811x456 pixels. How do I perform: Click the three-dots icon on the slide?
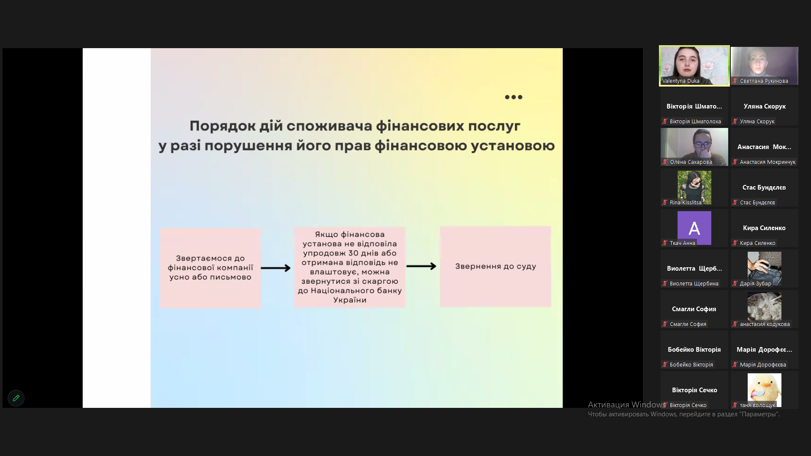[514, 97]
